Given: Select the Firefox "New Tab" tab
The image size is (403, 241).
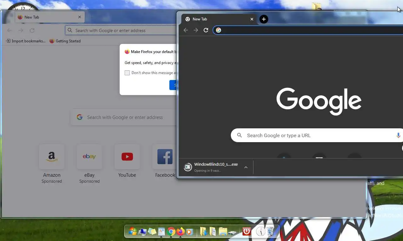Looking at the screenshot, I should click(50, 17).
